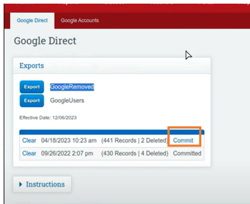This screenshot has width=250, height=204.
Task: Commit the 441 Records export
Action: 183,140
